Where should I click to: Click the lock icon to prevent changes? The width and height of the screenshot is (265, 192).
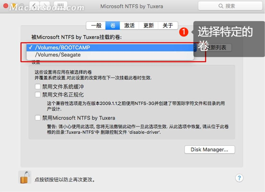(25, 177)
